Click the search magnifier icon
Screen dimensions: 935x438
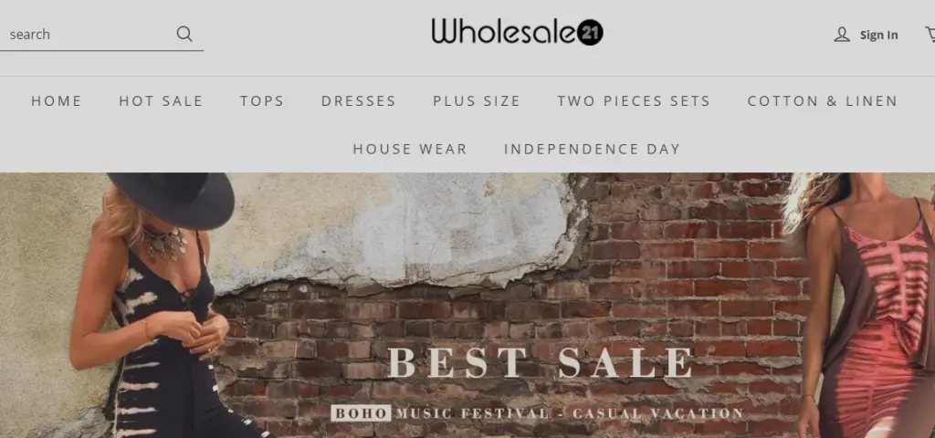pos(184,34)
